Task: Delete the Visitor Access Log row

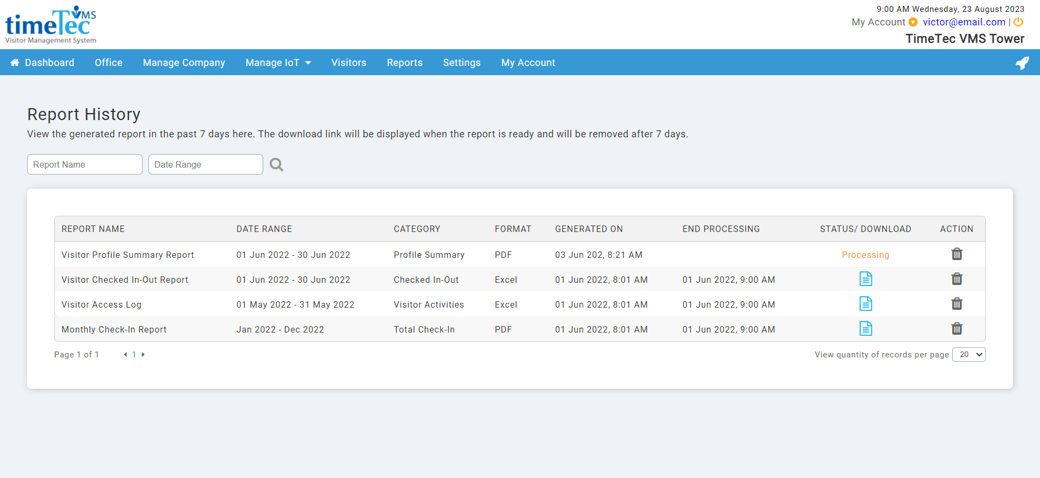Action: tap(957, 304)
